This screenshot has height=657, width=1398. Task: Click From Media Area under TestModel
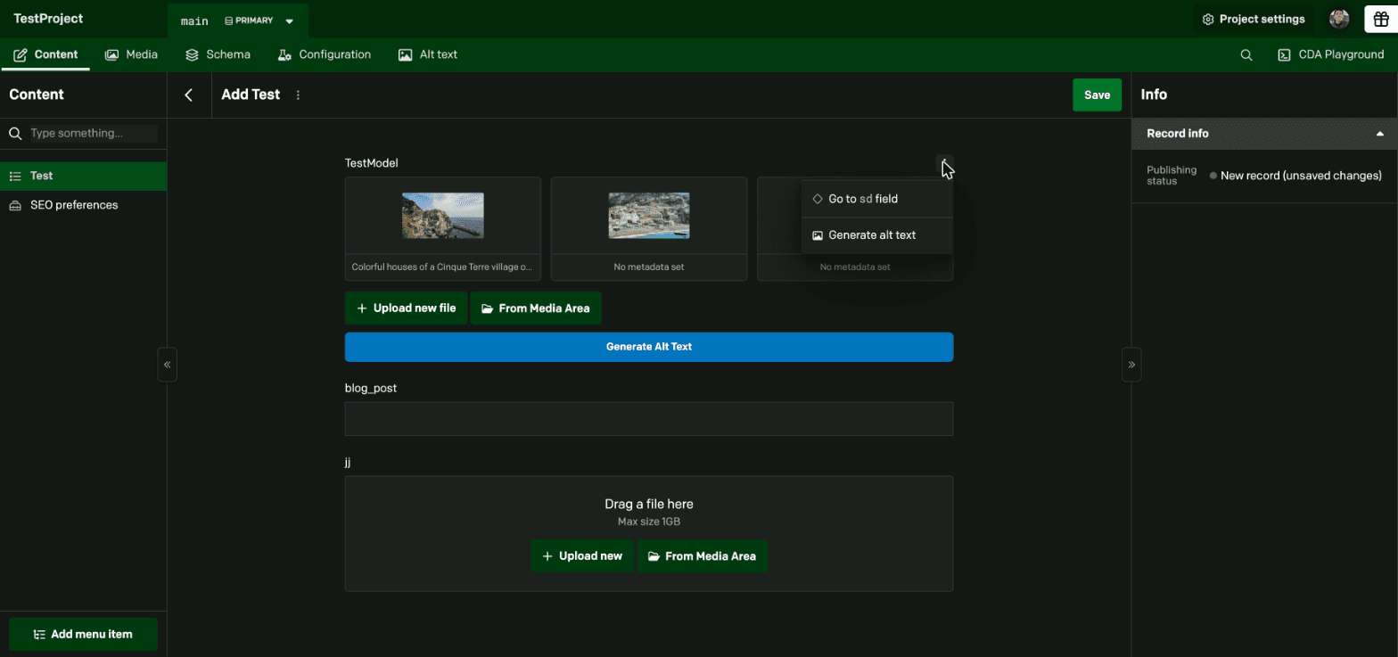[536, 308]
